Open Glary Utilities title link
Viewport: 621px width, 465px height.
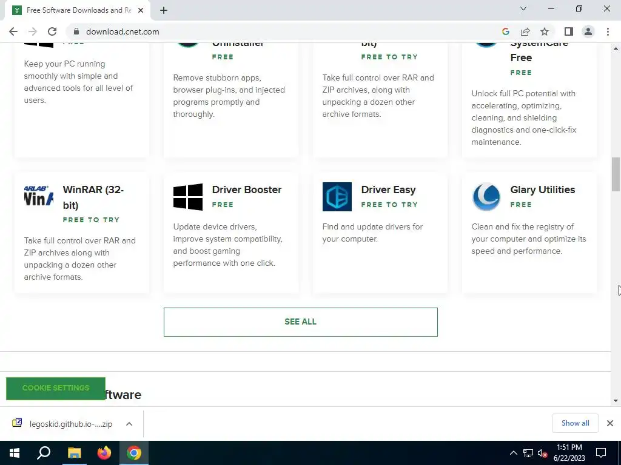point(542,190)
